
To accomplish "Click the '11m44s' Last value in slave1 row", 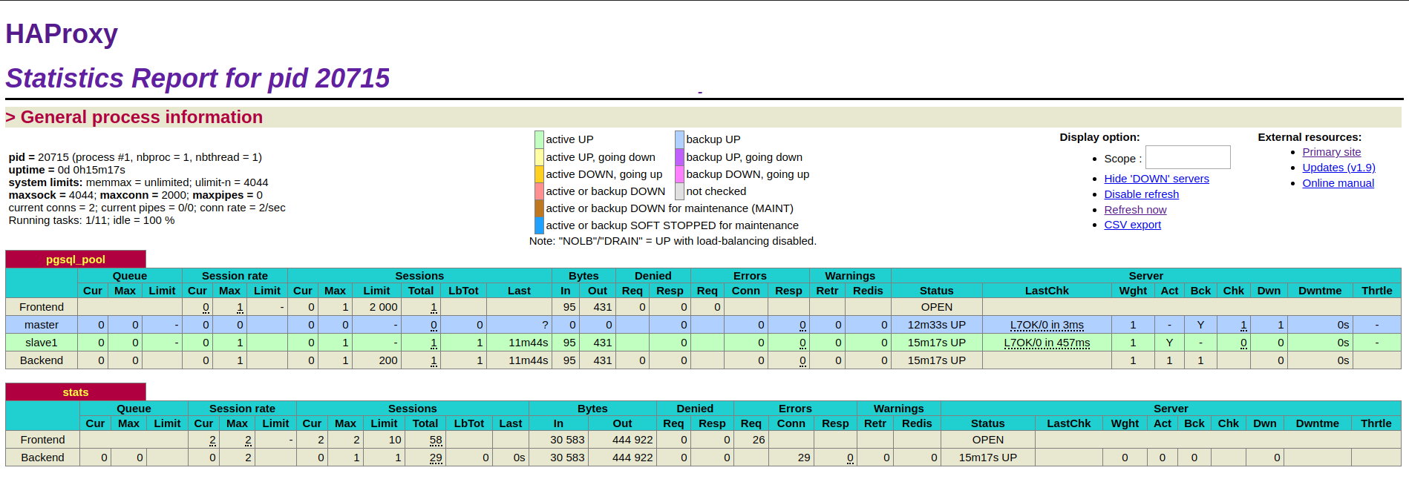I will pyautogui.click(x=529, y=343).
